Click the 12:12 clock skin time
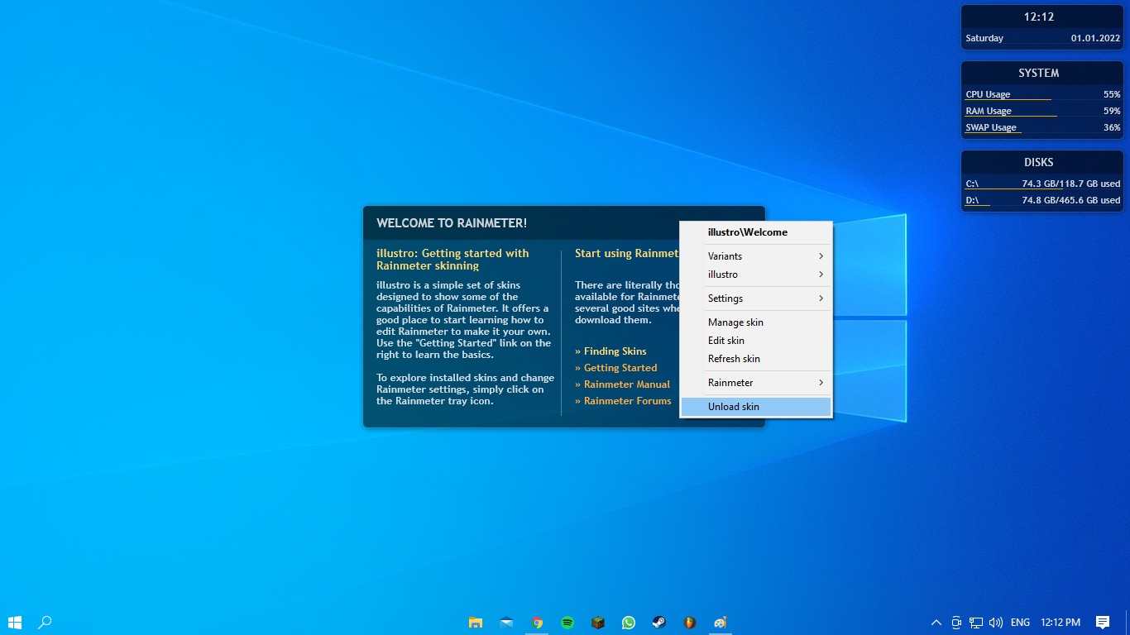 point(1039,17)
